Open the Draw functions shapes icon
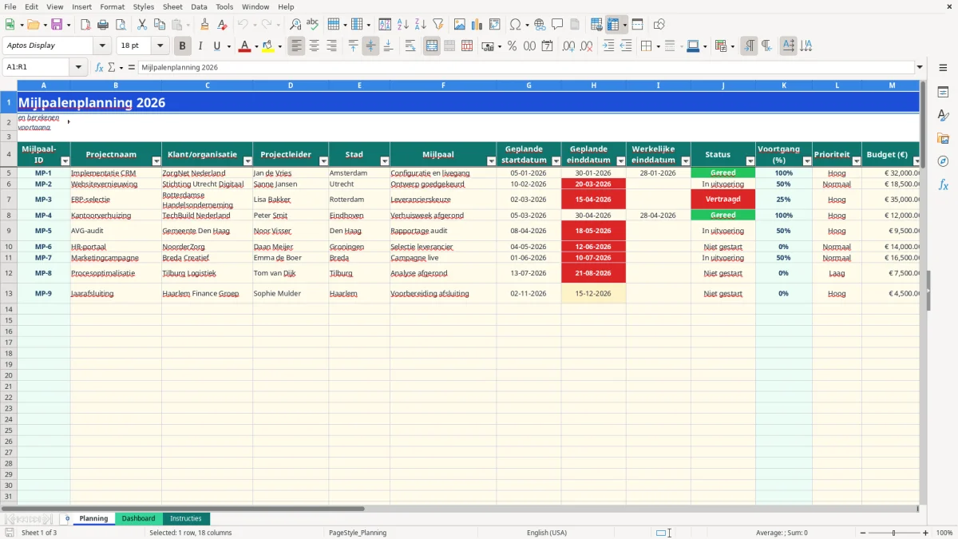 pos(659,25)
